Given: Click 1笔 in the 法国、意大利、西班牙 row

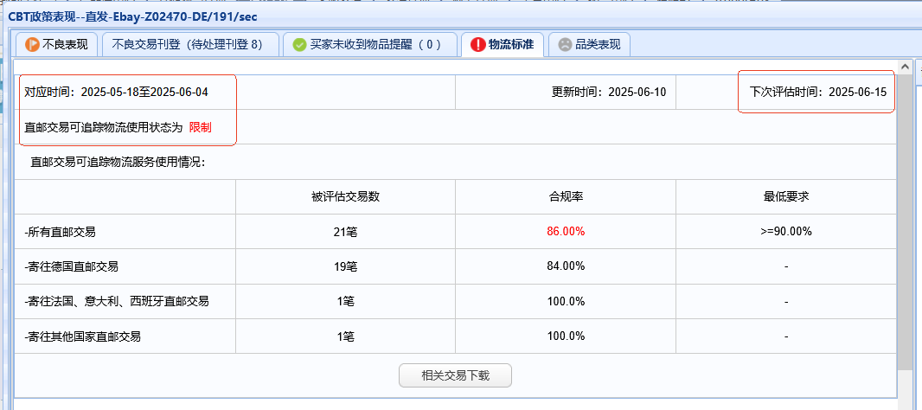Looking at the screenshot, I should (x=345, y=302).
